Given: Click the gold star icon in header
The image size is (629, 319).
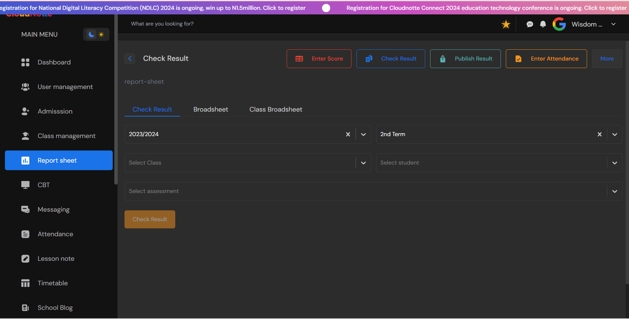Looking at the screenshot, I should click(x=506, y=24).
